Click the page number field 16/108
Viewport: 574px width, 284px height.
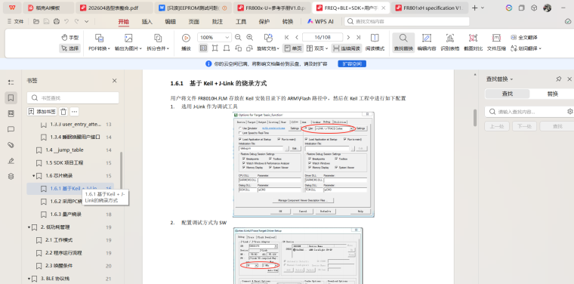[322, 37]
